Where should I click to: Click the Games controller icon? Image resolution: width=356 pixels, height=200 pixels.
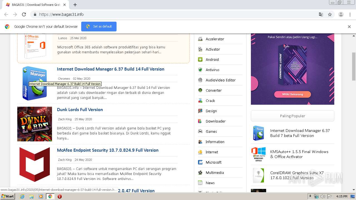pos(200,132)
